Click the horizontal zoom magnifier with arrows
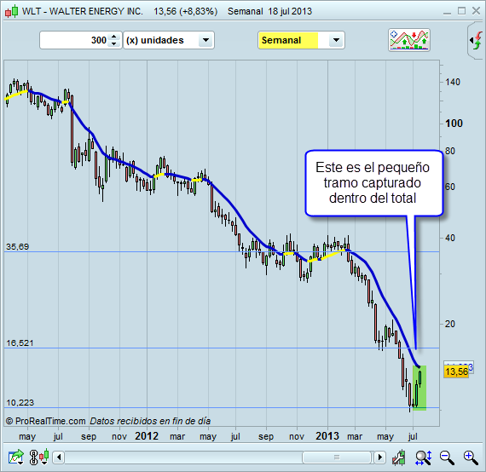 [x=423, y=458]
